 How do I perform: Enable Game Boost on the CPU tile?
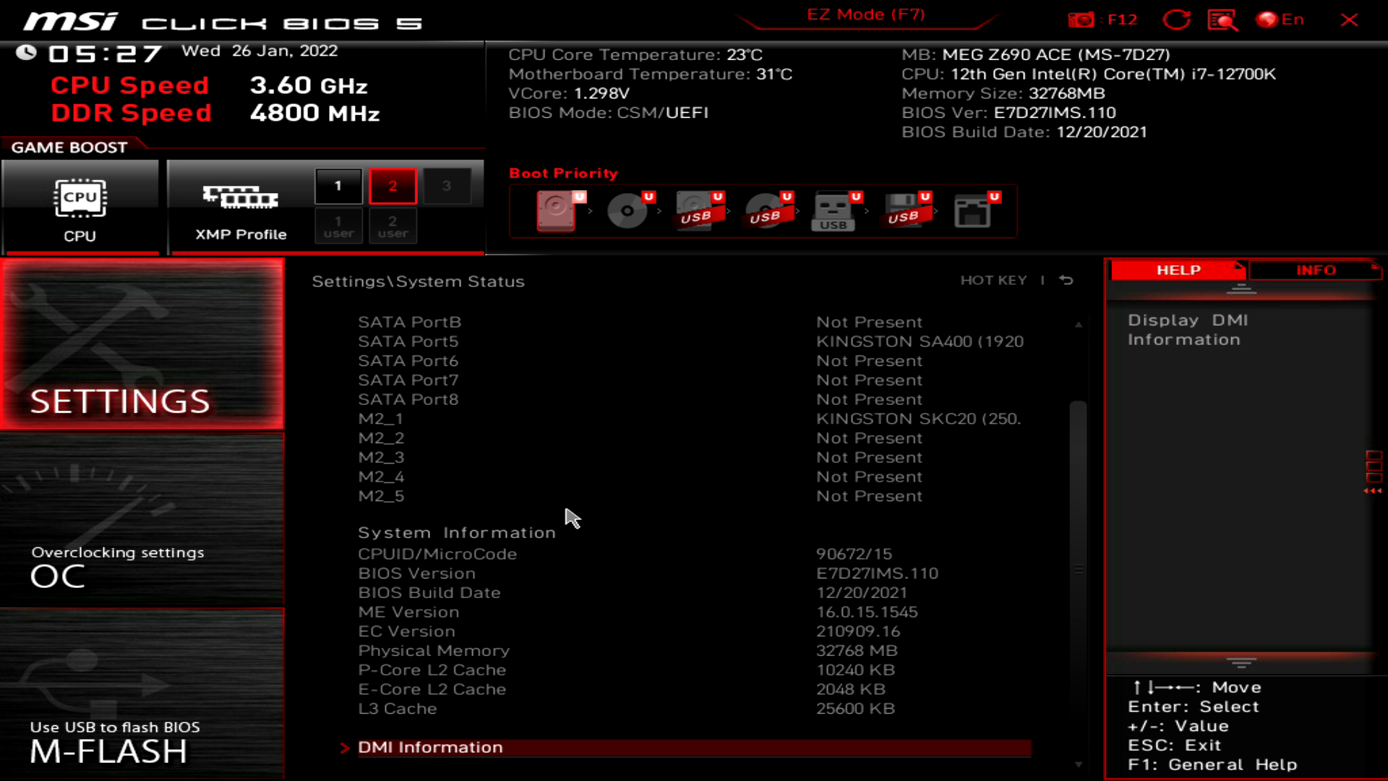81,206
